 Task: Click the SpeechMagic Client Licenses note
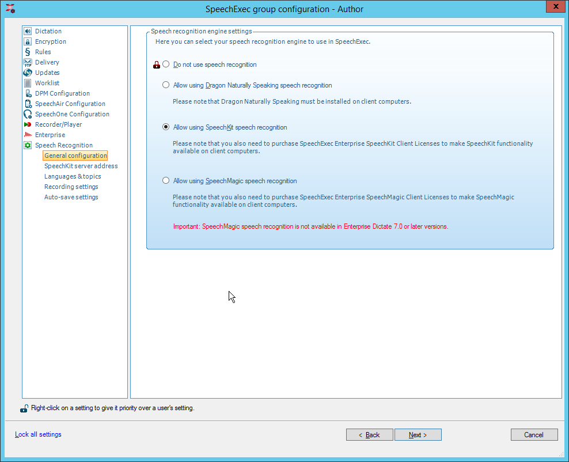click(x=343, y=200)
